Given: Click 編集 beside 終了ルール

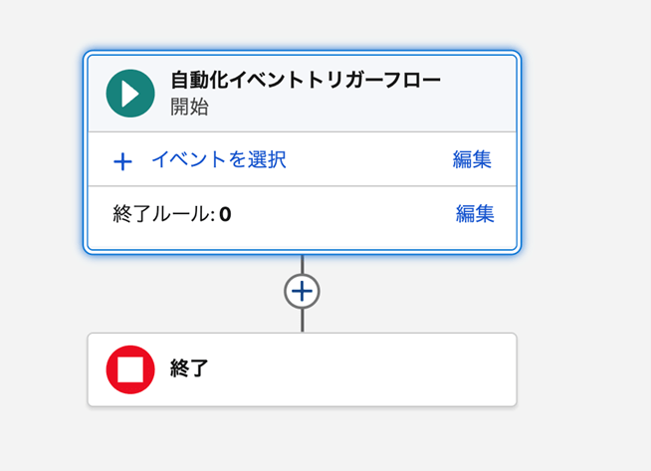Looking at the screenshot, I should click(x=475, y=213).
